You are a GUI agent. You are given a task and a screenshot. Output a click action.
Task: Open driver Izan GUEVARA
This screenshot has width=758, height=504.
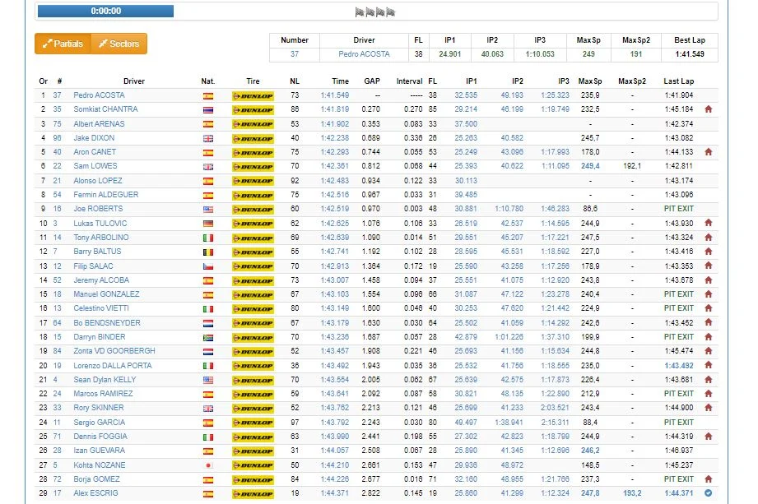pos(99,450)
